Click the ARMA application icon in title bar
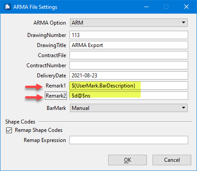 point(7,7)
